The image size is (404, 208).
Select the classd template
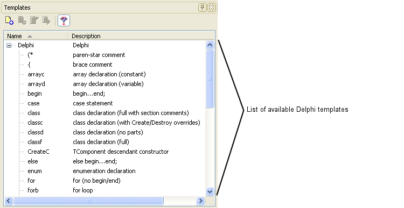pos(36,132)
